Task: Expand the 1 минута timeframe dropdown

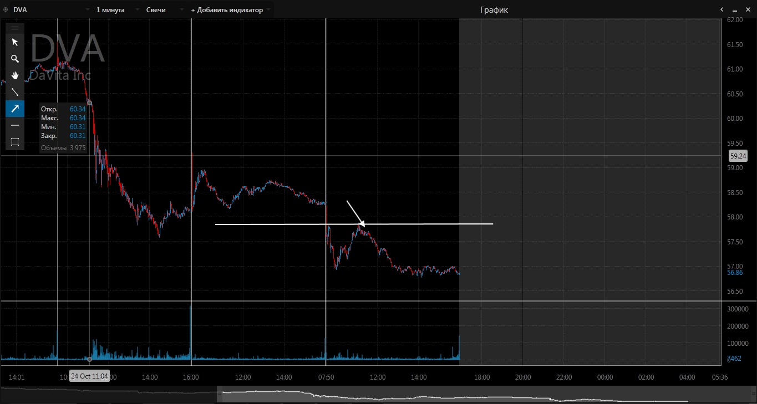Action: pos(115,10)
